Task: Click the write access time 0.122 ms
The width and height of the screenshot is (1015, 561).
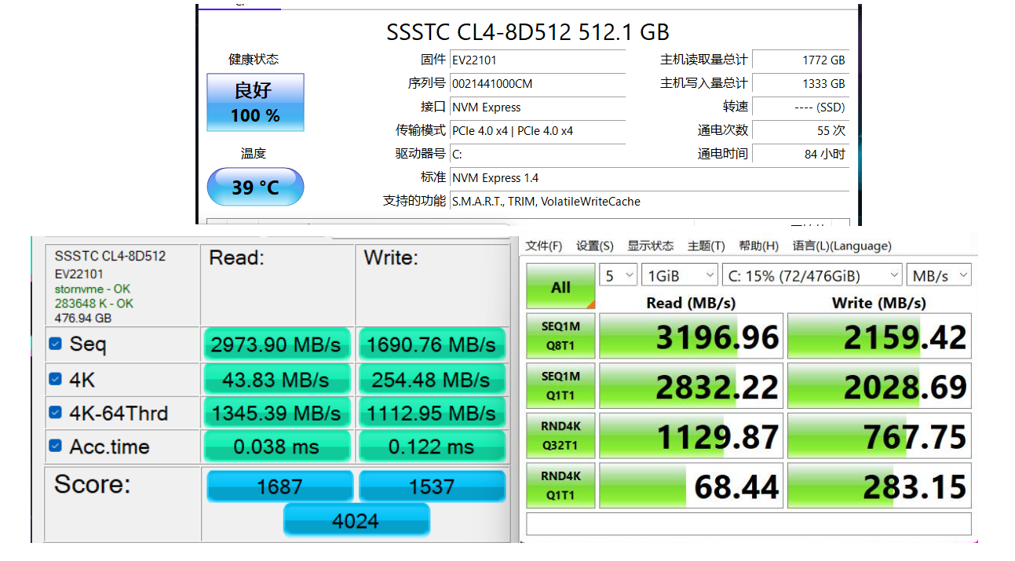Action: [x=432, y=446]
